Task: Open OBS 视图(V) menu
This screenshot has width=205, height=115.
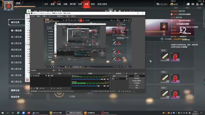Action: click(x=44, y=16)
